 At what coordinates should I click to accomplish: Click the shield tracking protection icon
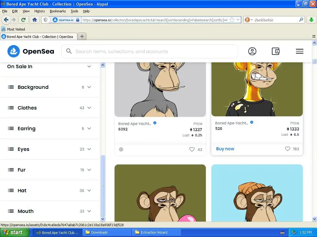click(46, 20)
